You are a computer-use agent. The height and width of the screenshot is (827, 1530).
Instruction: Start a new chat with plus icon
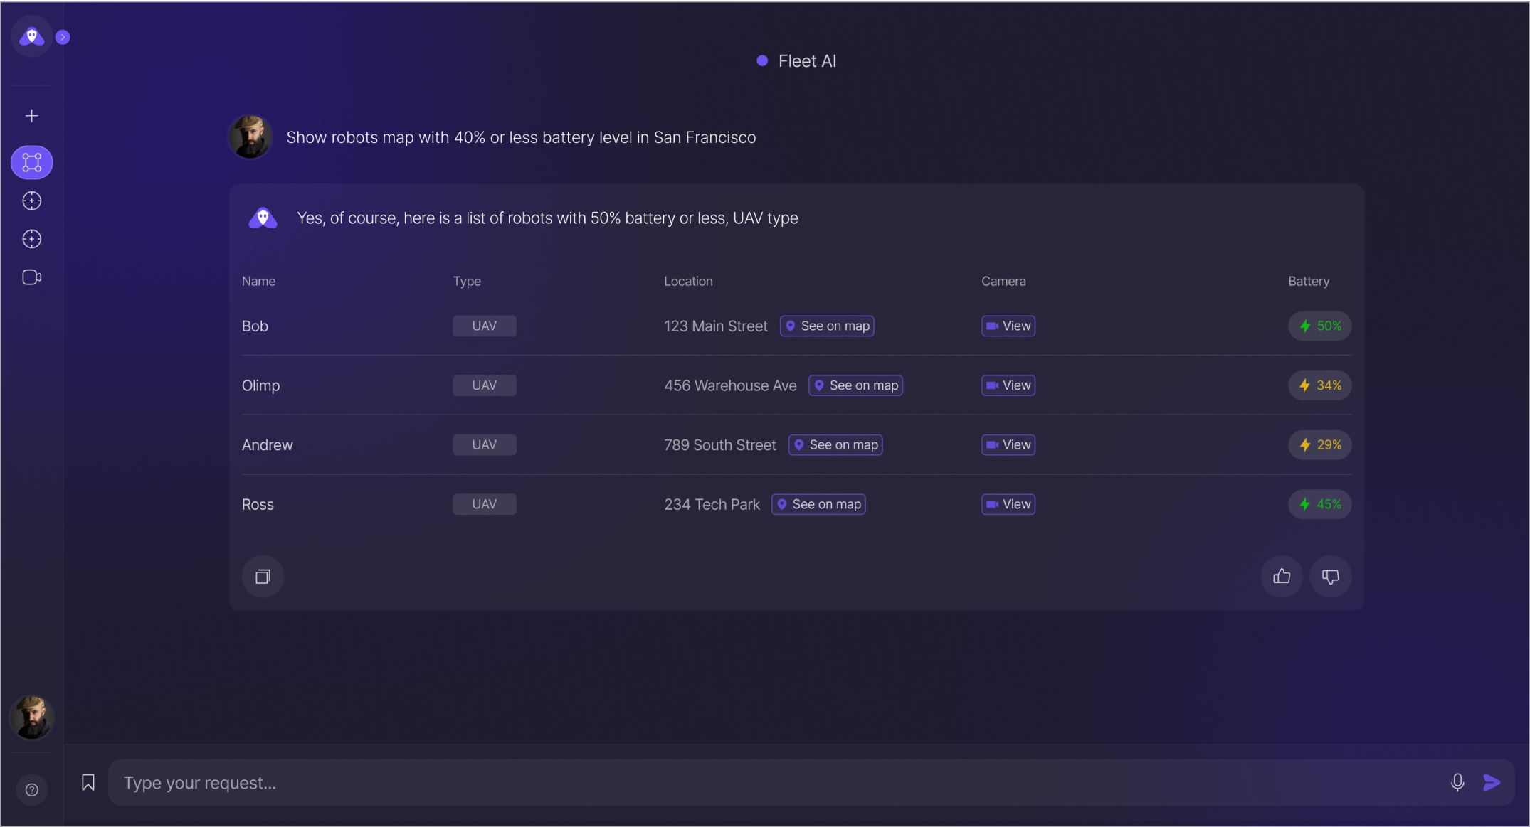point(32,116)
